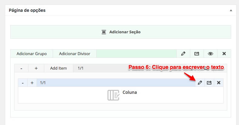Widen the column using its plus button
The width and height of the screenshot is (239, 125).
32,83
